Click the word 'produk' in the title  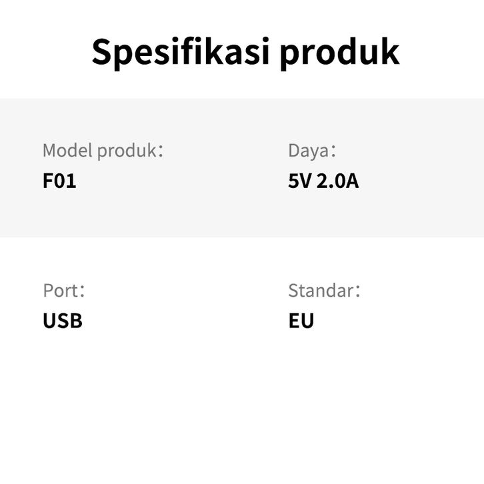tap(339, 52)
